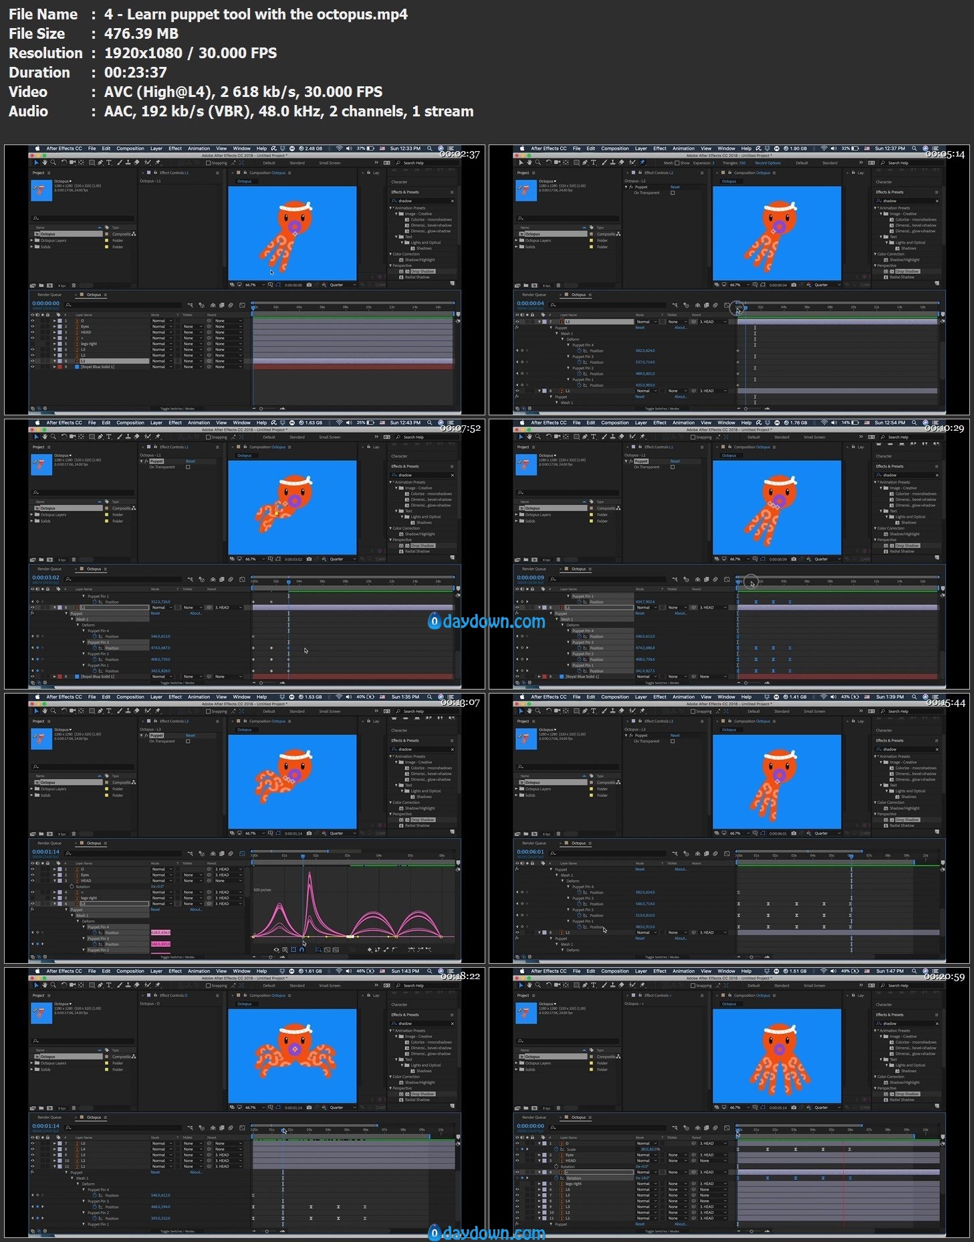Image resolution: width=974 pixels, height=1242 pixels.
Task: Click the Small Screen workspace button in 00:13:07
Action: [x=330, y=711]
